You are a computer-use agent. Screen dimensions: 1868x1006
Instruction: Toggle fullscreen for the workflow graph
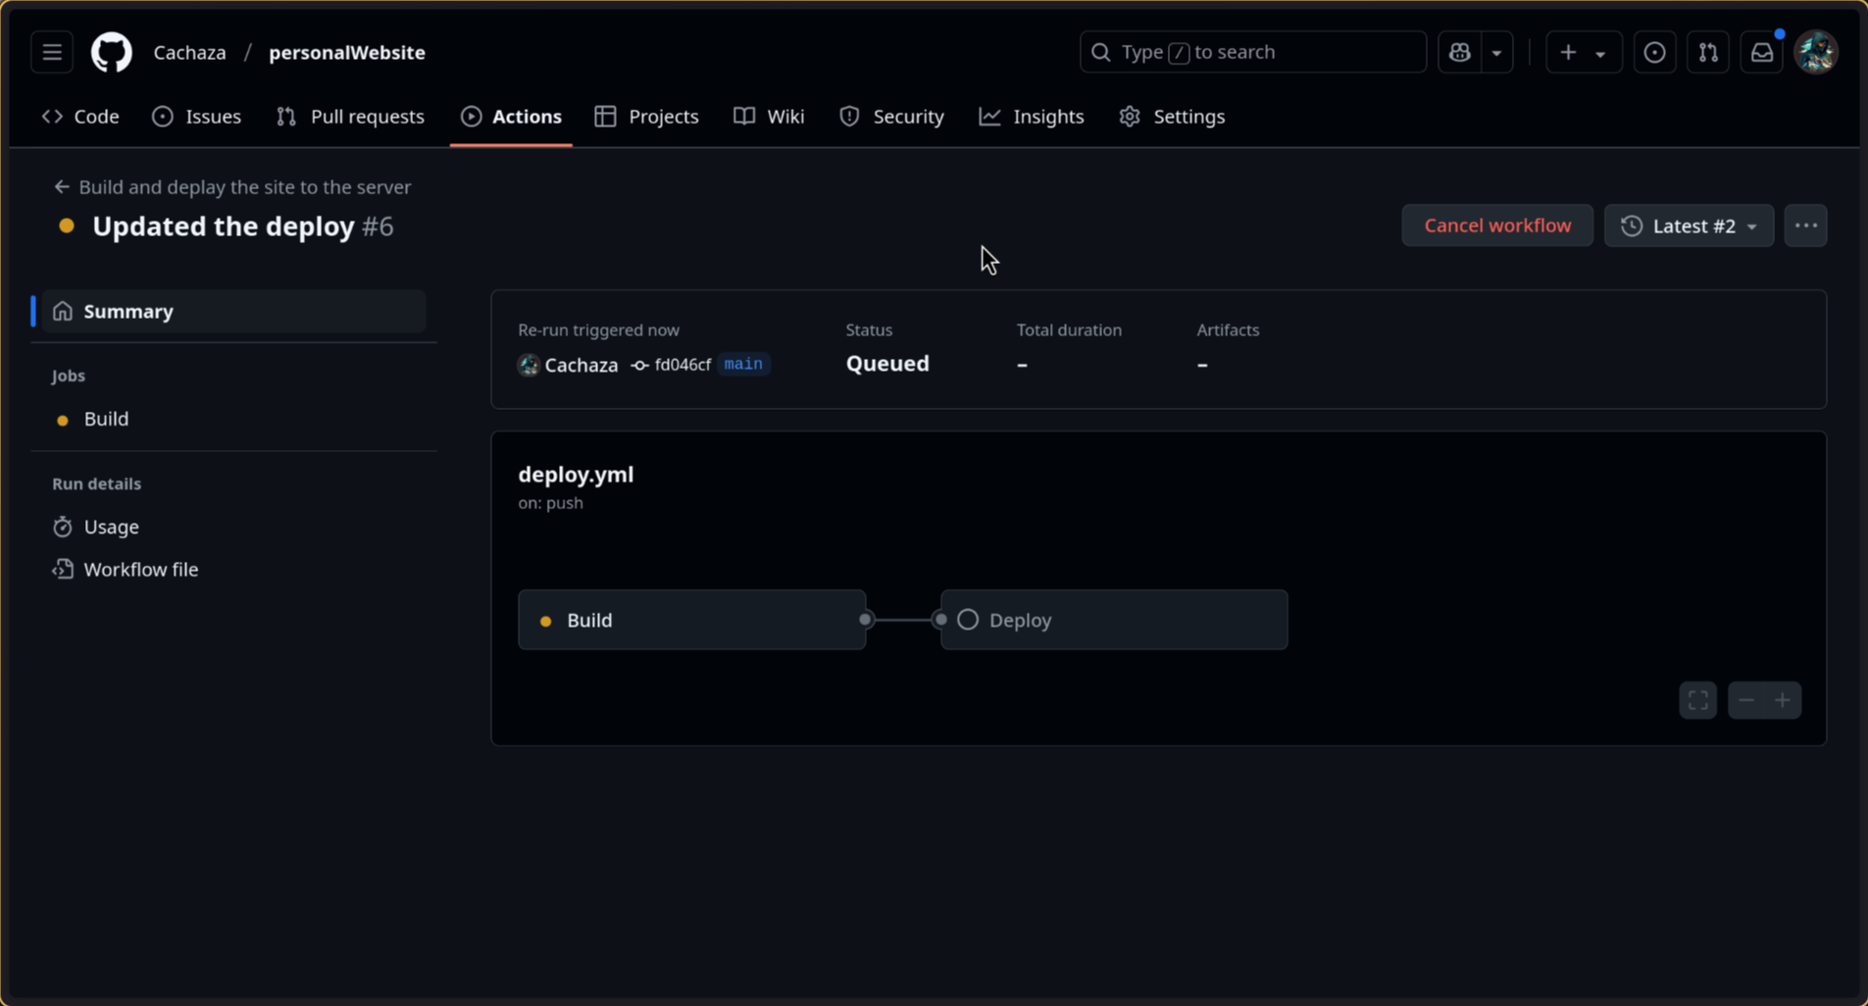(x=1698, y=700)
